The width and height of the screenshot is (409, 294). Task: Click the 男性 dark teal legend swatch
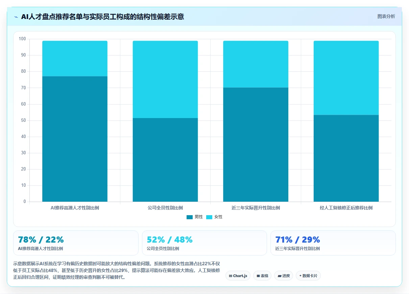[190, 217]
